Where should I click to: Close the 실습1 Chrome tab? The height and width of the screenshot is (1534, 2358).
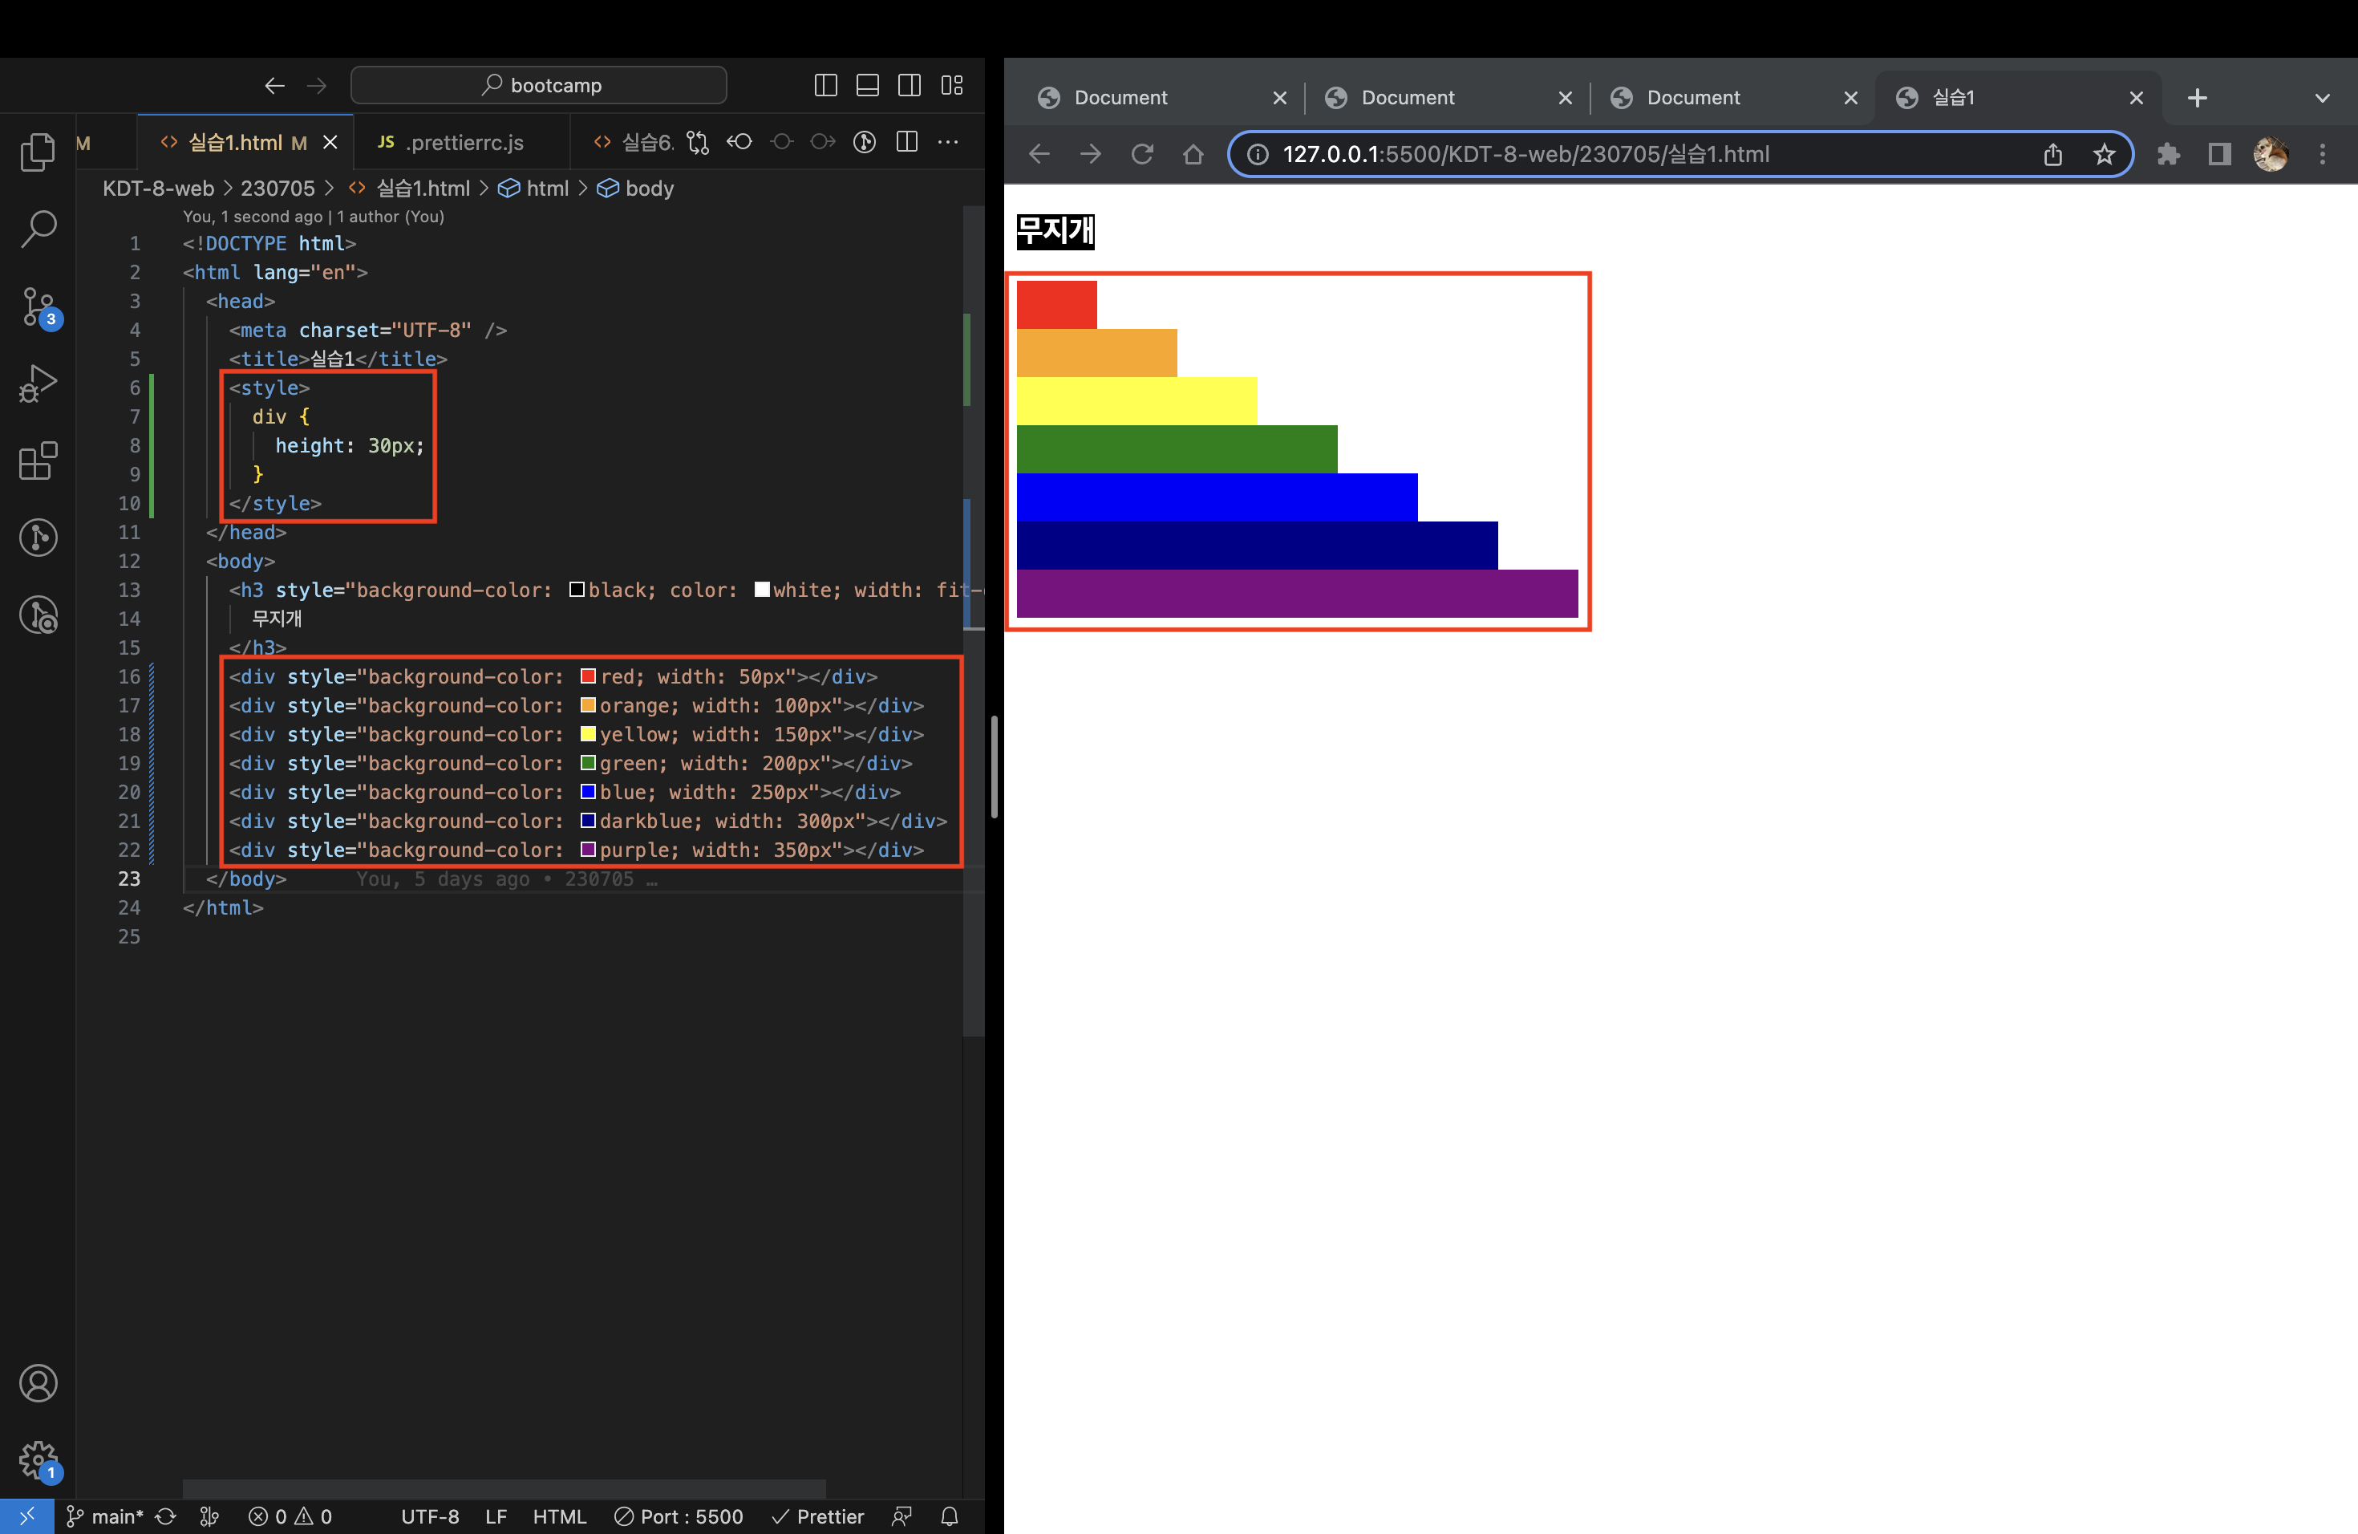pos(2136,97)
